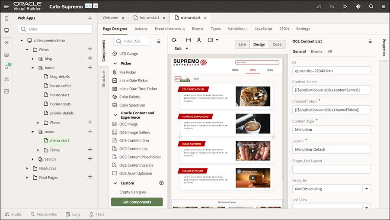Image resolution: width=390 pixels, height=220 pixels.
Task: Click plus icon next to menu flow
Action: (x=90, y=131)
